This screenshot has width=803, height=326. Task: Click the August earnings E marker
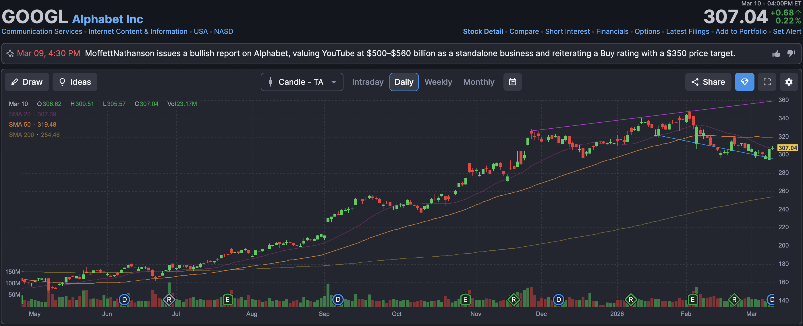point(227,300)
